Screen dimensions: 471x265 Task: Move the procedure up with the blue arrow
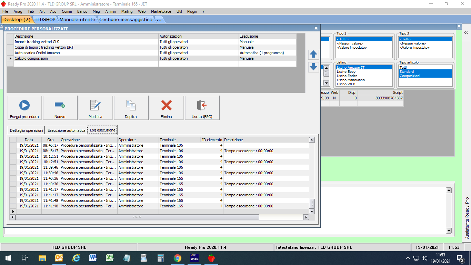click(x=313, y=54)
